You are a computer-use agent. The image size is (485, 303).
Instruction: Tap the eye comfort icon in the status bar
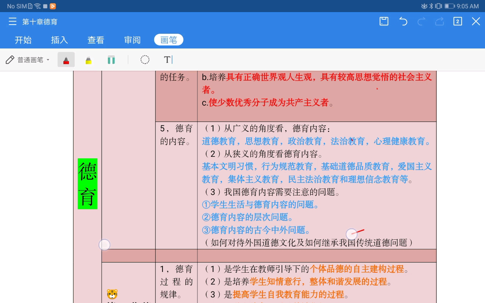pyautogui.click(x=424, y=6)
